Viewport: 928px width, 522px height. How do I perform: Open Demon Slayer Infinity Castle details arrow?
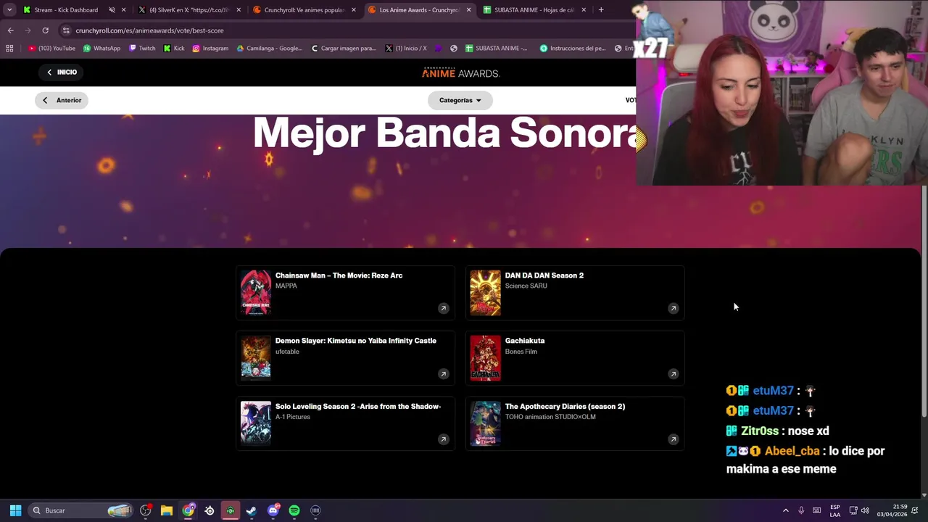click(443, 374)
